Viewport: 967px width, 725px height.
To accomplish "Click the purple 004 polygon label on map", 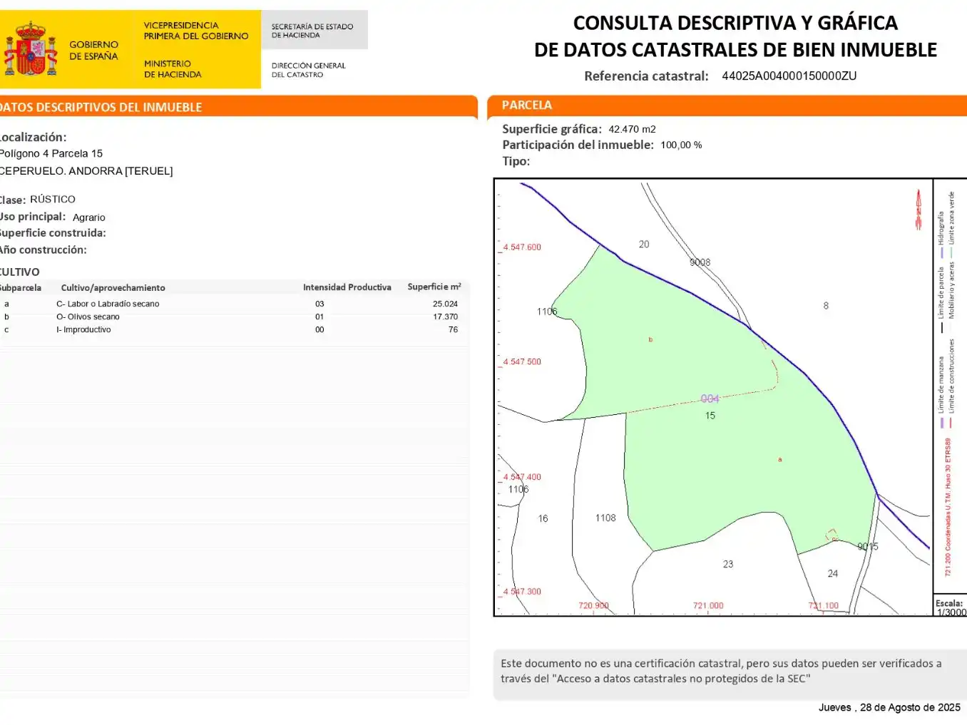I will (x=710, y=399).
